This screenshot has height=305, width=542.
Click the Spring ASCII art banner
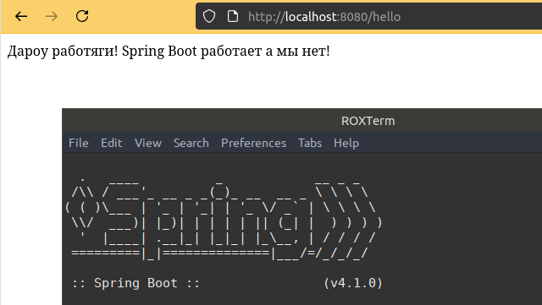pyautogui.click(x=224, y=220)
